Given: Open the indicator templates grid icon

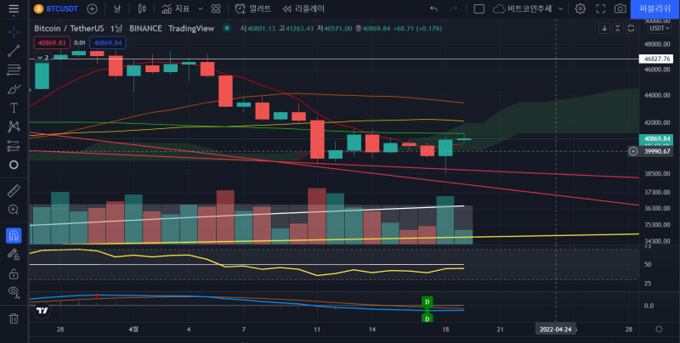Looking at the screenshot, I should tap(216, 8).
